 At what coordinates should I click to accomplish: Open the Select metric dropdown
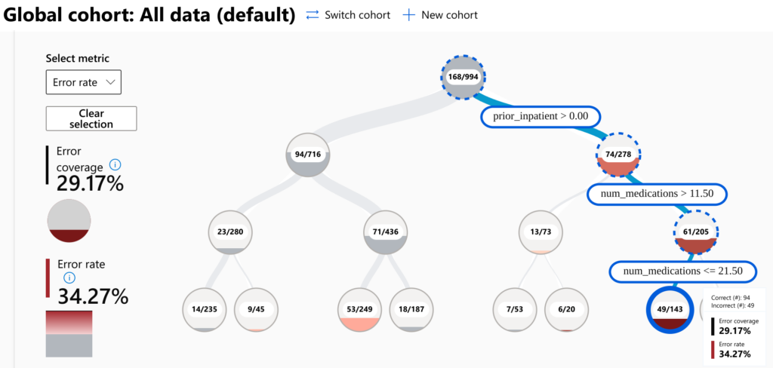pyautogui.click(x=83, y=82)
